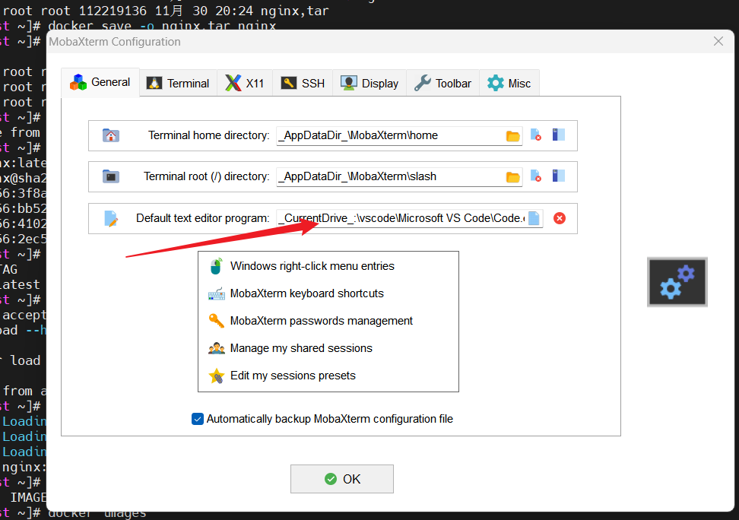This screenshot has height=520, width=739.
Task: Go to the Display tab
Action: coord(369,84)
